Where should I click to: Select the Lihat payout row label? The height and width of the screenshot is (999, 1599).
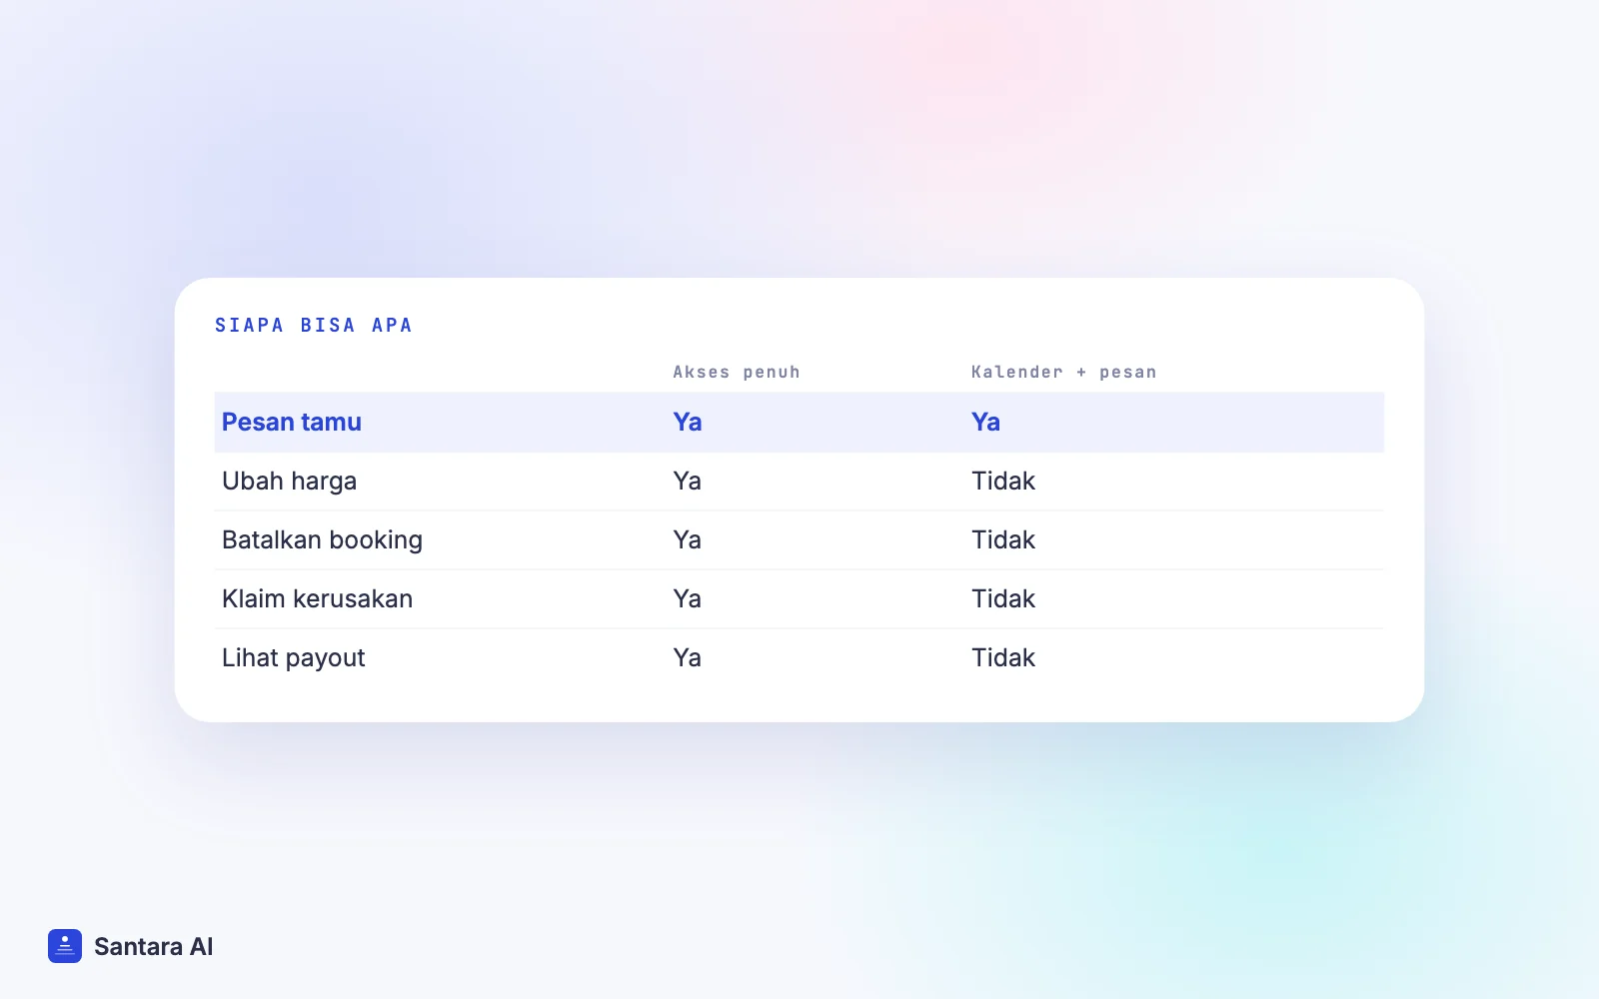click(x=293, y=657)
